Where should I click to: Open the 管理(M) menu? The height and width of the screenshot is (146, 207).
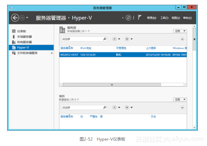coord(151,18)
